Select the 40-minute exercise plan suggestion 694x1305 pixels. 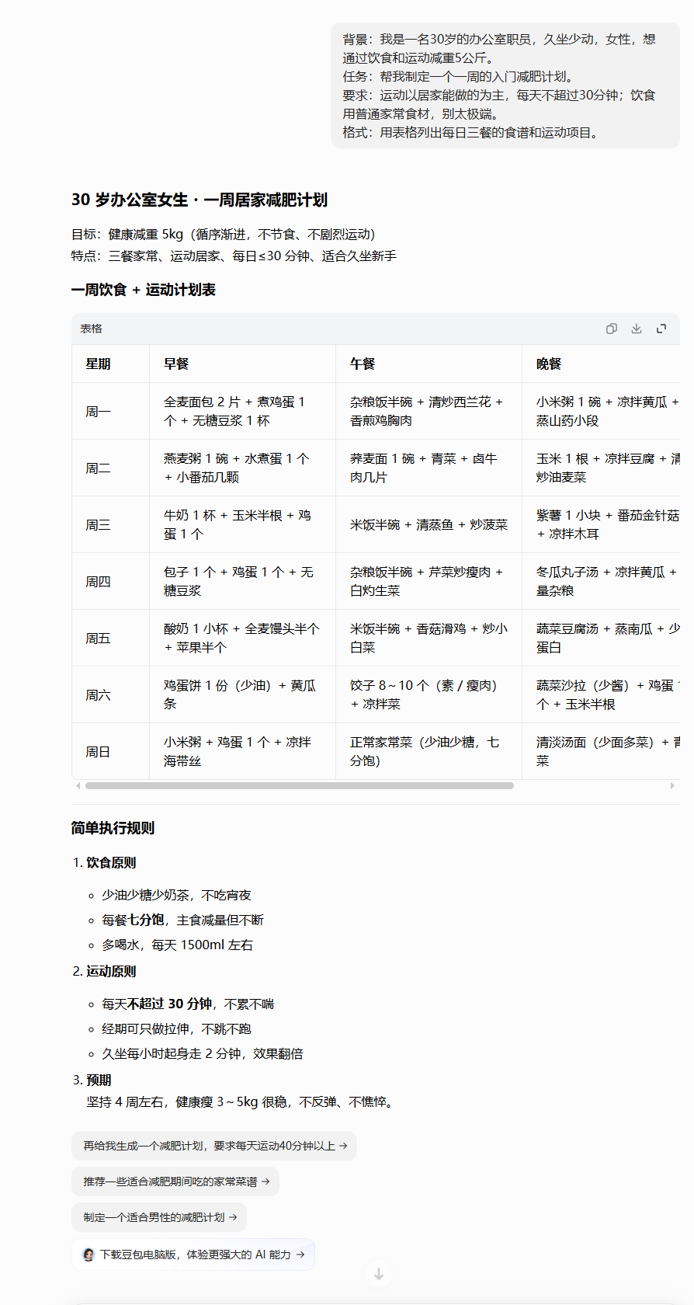click(x=214, y=1146)
